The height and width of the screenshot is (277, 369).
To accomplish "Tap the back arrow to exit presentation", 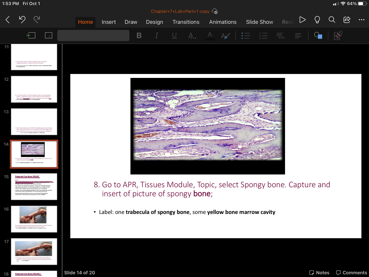I will point(8,20).
